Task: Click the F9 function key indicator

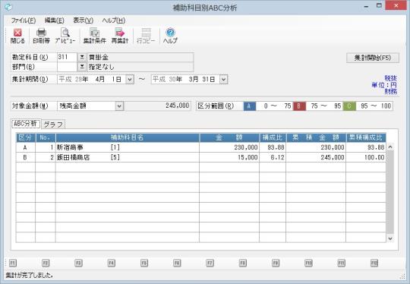Action: 276,263
